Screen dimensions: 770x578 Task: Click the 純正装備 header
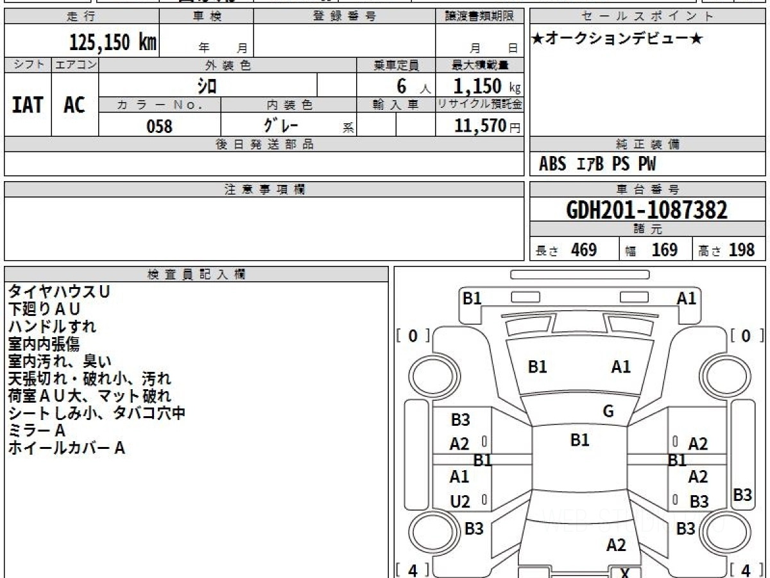click(647, 144)
